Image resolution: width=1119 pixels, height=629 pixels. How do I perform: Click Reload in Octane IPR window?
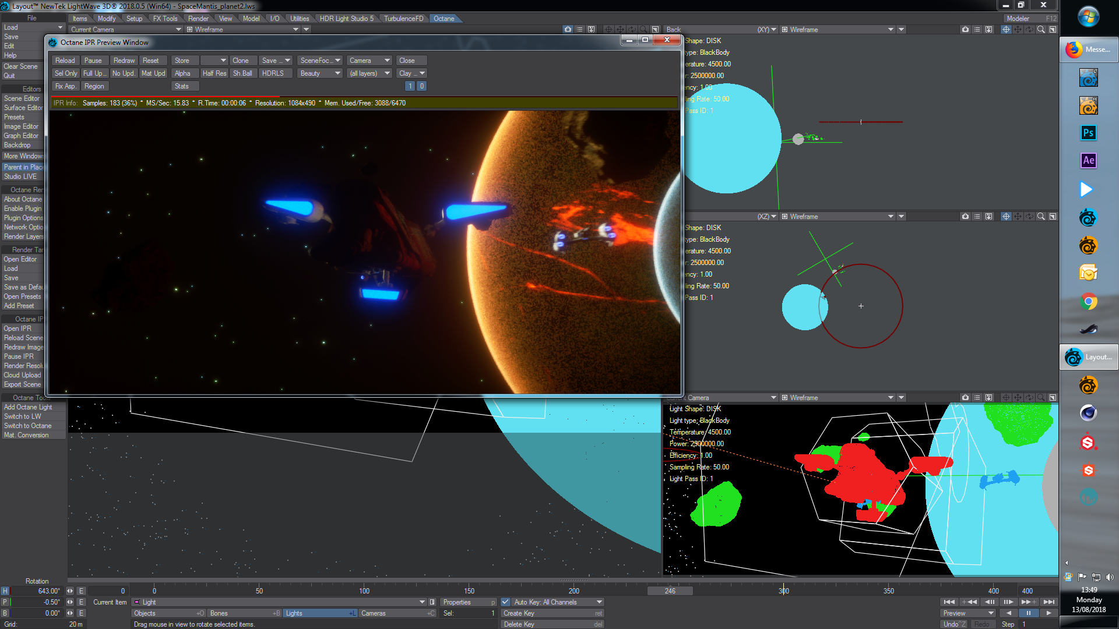[65, 61]
